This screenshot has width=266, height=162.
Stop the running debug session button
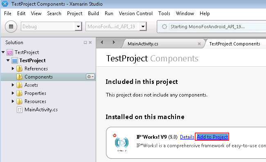[x=11, y=27]
